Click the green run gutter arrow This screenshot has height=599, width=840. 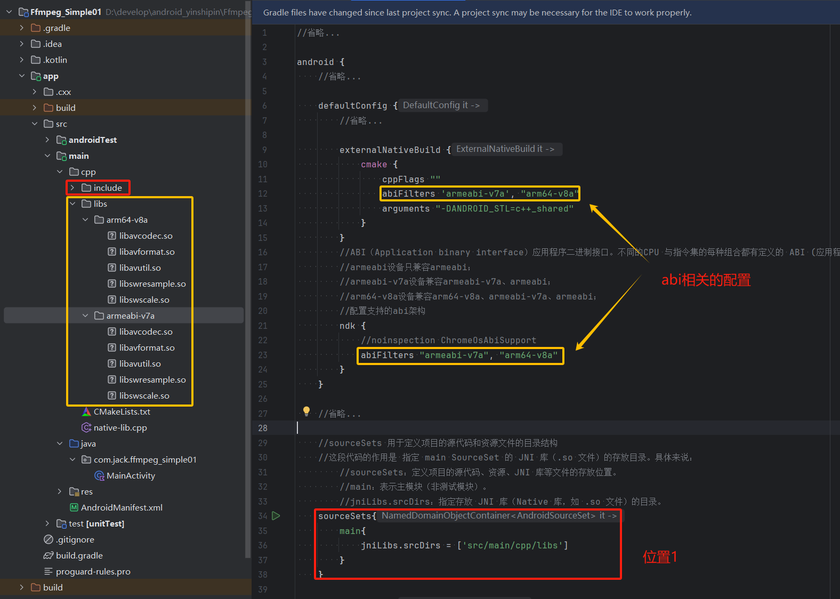coord(276,516)
